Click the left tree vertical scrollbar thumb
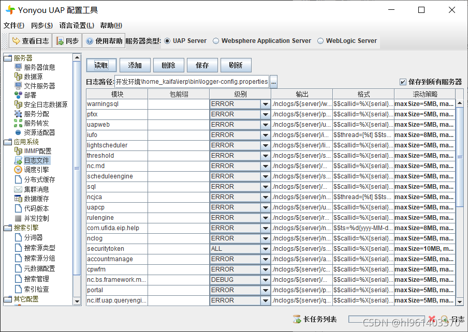468x332 pixels. pos(77,168)
